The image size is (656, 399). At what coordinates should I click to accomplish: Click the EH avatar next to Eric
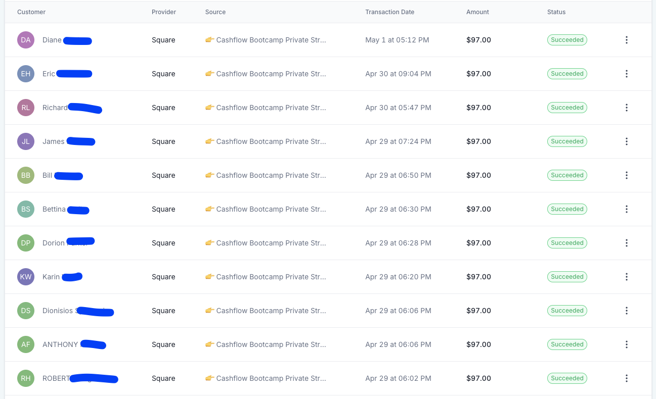pyautogui.click(x=26, y=74)
